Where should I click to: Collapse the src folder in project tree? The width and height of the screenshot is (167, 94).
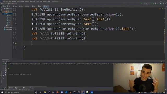point(5,14)
